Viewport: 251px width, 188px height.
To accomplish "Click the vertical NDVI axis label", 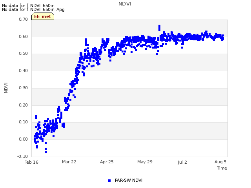I will [x=6, y=88].
